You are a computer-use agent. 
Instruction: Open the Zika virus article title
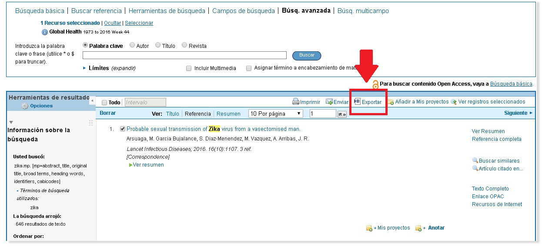click(x=214, y=129)
